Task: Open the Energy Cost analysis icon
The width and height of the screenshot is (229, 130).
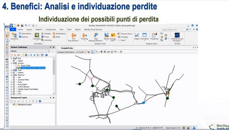Action: [x=113, y=37]
